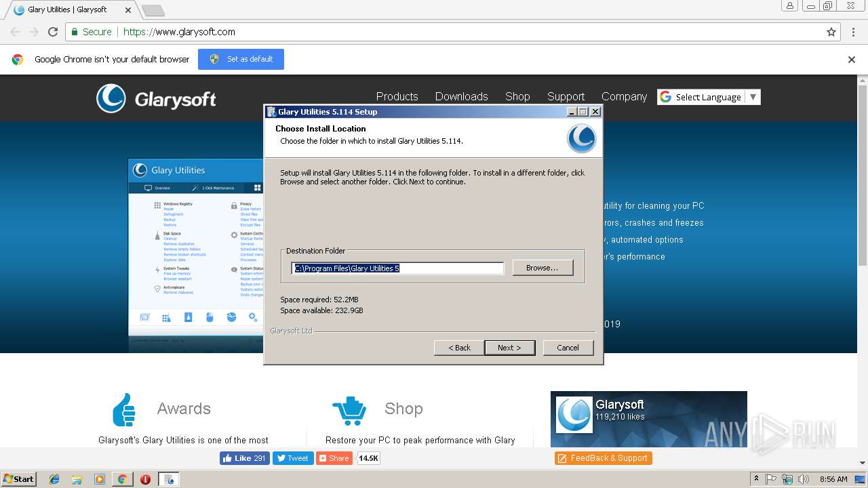Show hidden system tray icons

click(757, 479)
